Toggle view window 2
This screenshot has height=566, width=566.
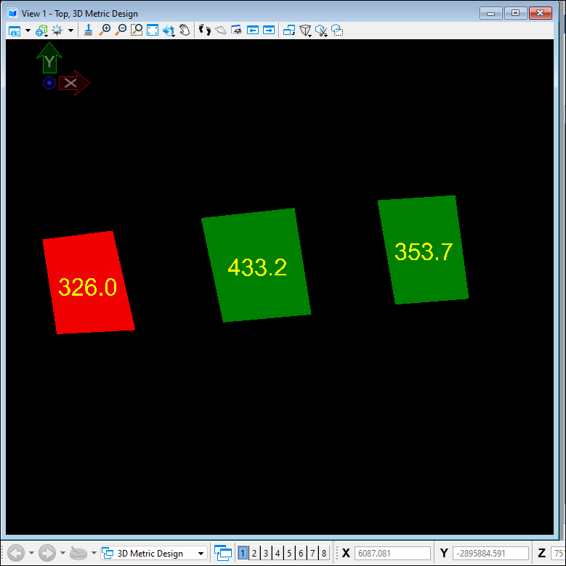pos(254,553)
